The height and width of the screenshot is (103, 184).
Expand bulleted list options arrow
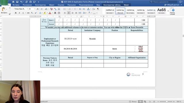point(67,9)
